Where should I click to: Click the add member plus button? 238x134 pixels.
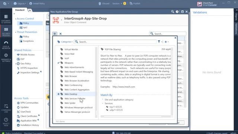point(55,33)
